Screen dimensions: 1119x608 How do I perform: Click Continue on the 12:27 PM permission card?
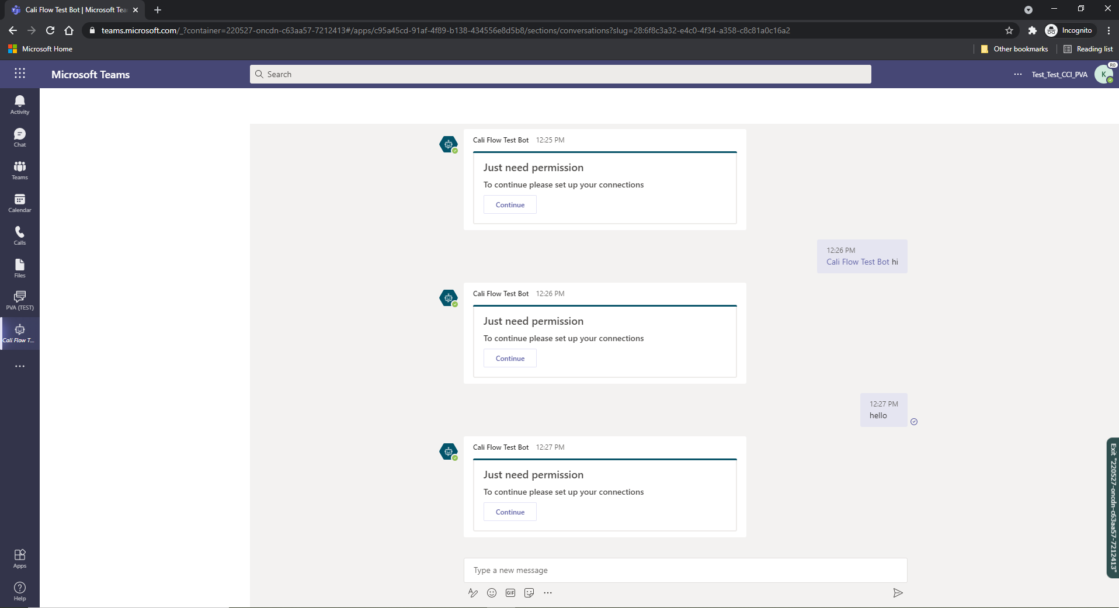click(509, 512)
